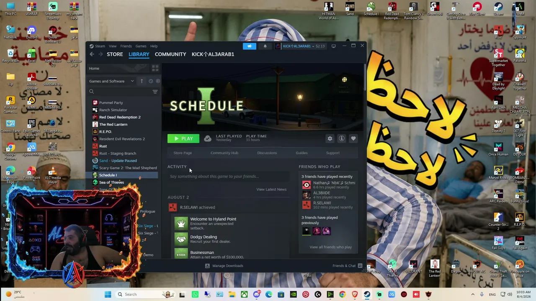Open the Guides link
The width and height of the screenshot is (536, 301).
pos(301,153)
